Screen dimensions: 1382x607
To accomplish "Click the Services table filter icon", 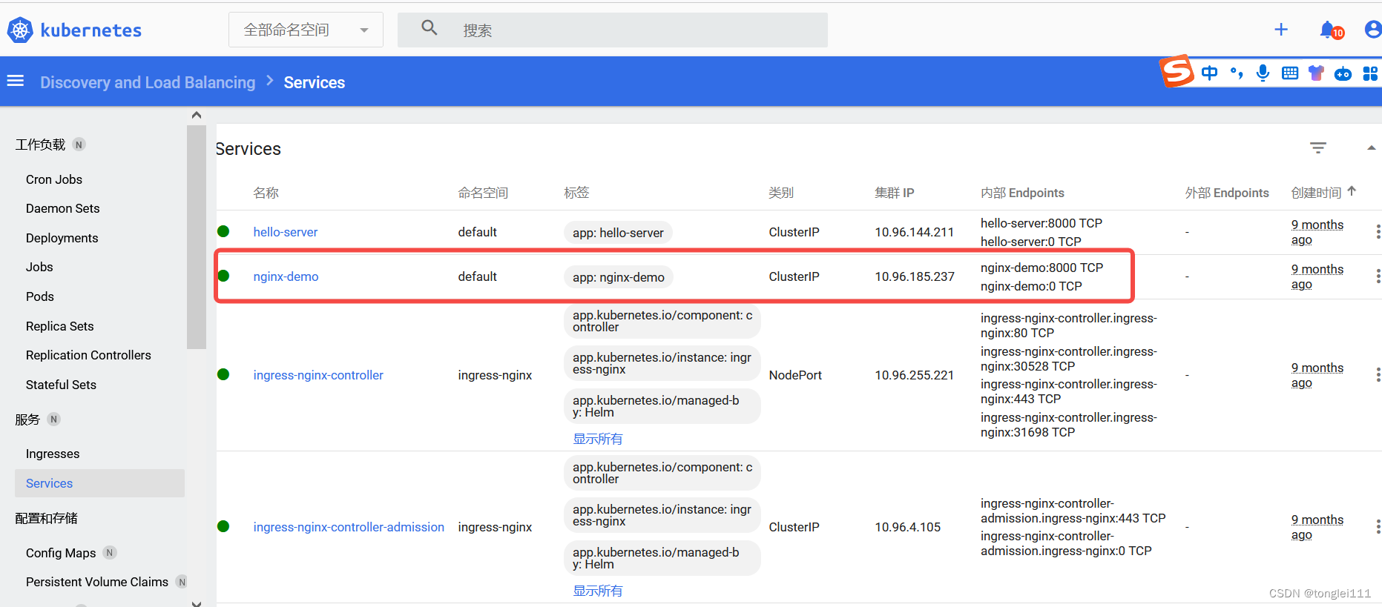I will (1318, 148).
